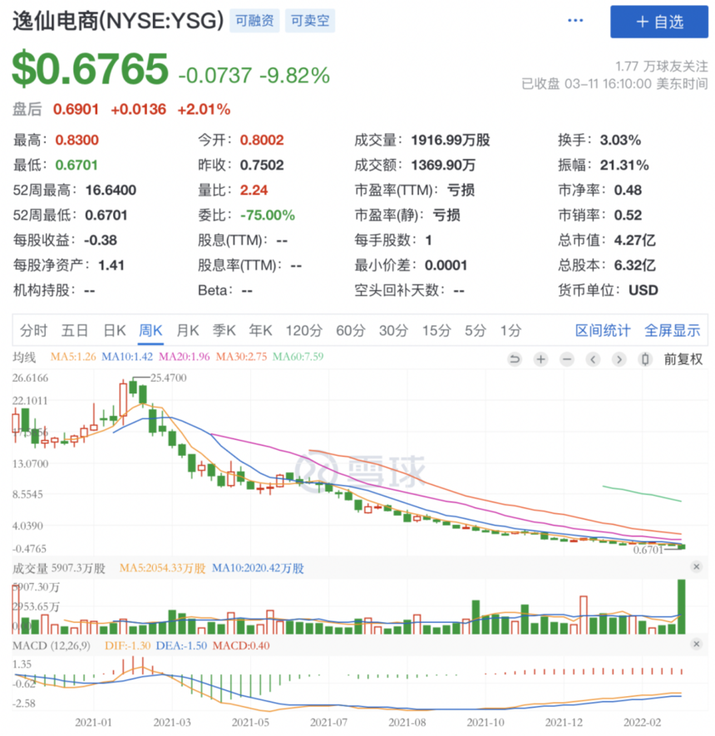Click the MA60:7.59 moving average label
715x736 pixels.
(x=298, y=357)
